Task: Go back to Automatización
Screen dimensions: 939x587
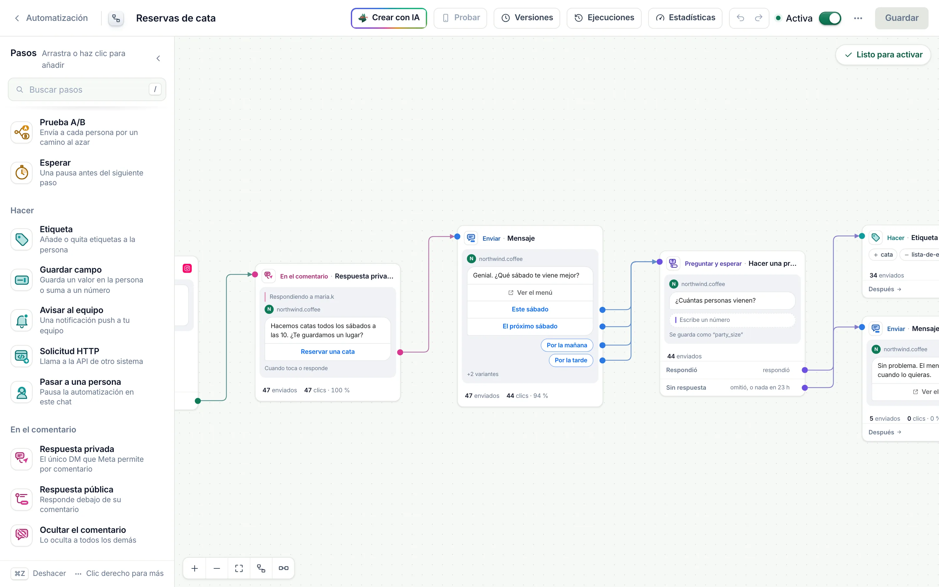Action: click(x=51, y=18)
